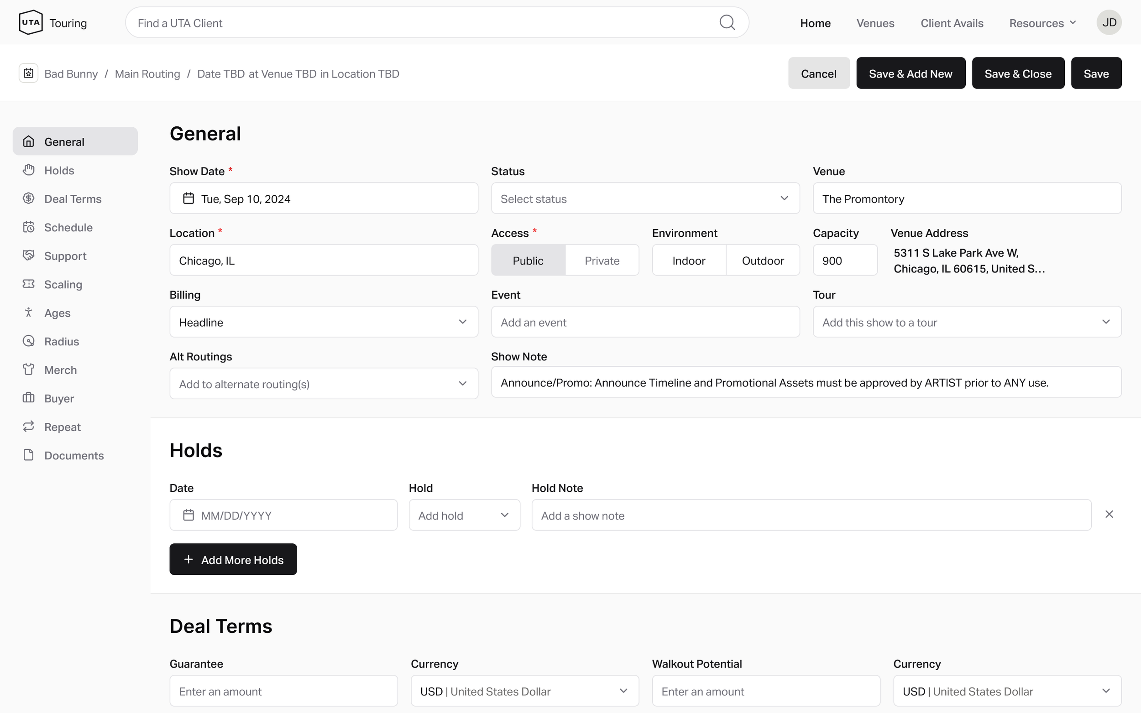Click the Save & Close button
This screenshot has height=713, width=1141.
[x=1018, y=73]
